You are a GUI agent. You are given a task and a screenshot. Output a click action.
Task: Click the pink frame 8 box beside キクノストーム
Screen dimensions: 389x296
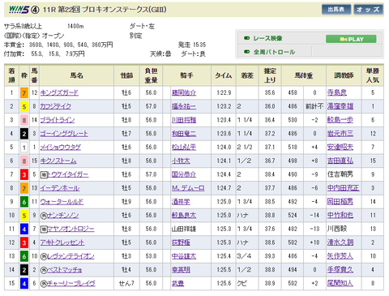pyautogui.click(x=24, y=161)
